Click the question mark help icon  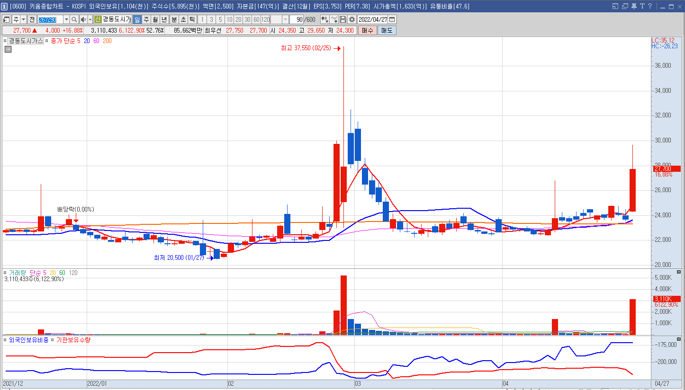tap(650, 6)
